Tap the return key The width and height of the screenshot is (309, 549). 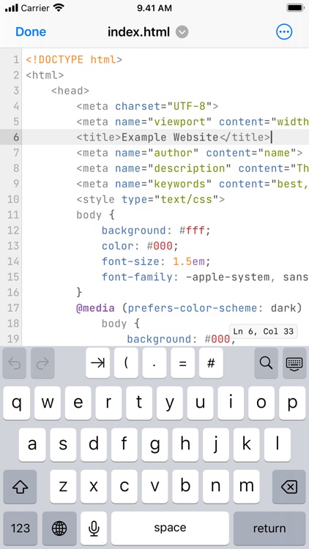(x=269, y=528)
